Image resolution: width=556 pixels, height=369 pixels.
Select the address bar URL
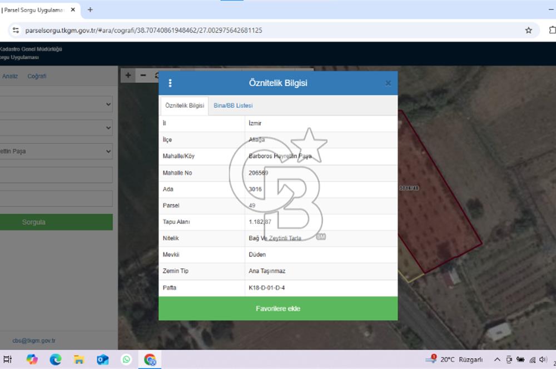(x=143, y=31)
